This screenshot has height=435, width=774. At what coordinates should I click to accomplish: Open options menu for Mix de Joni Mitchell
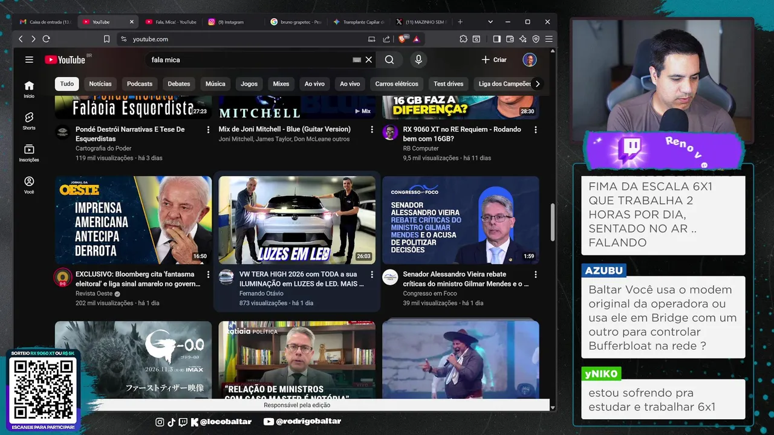pyautogui.click(x=372, y=130)
